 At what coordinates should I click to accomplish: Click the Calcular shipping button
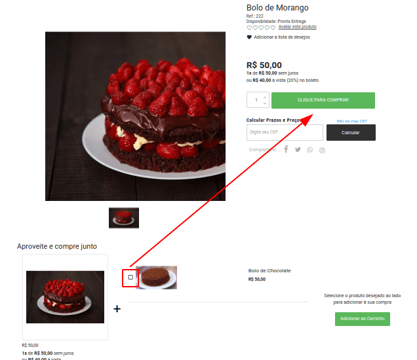coord(351,132)
